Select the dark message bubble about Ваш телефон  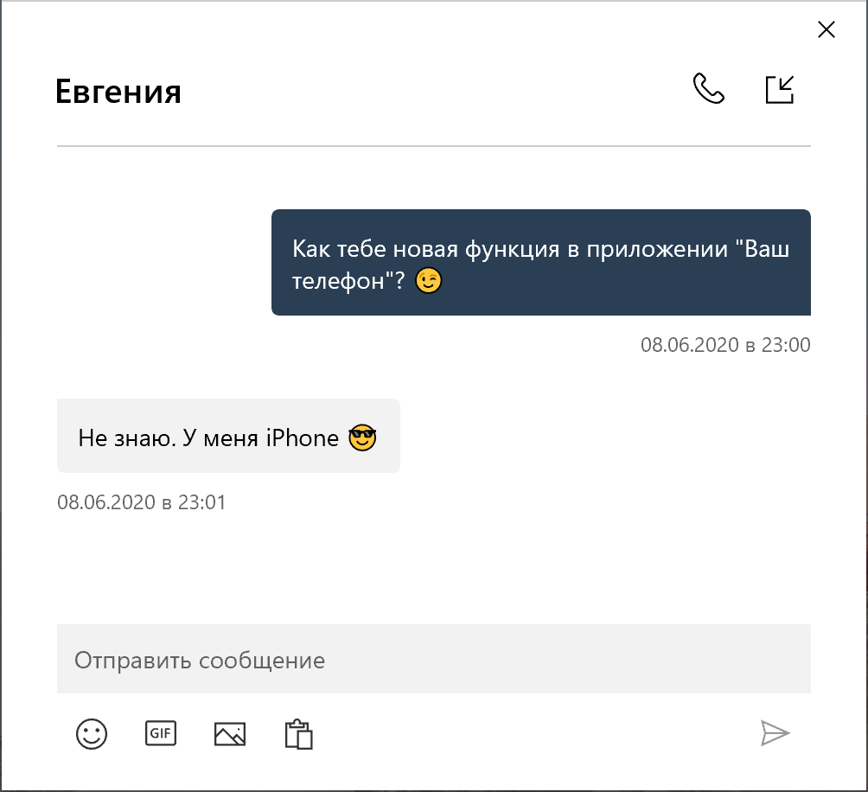541,263
